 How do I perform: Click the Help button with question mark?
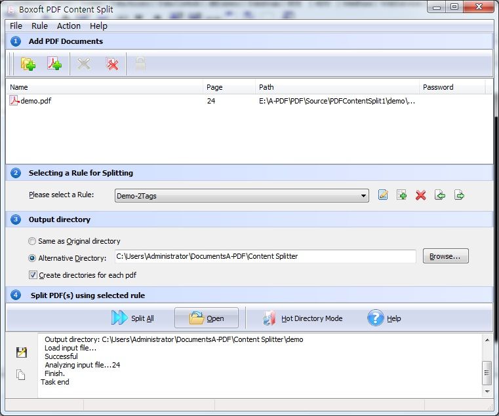pyautogui.click(x=384, y=318)
